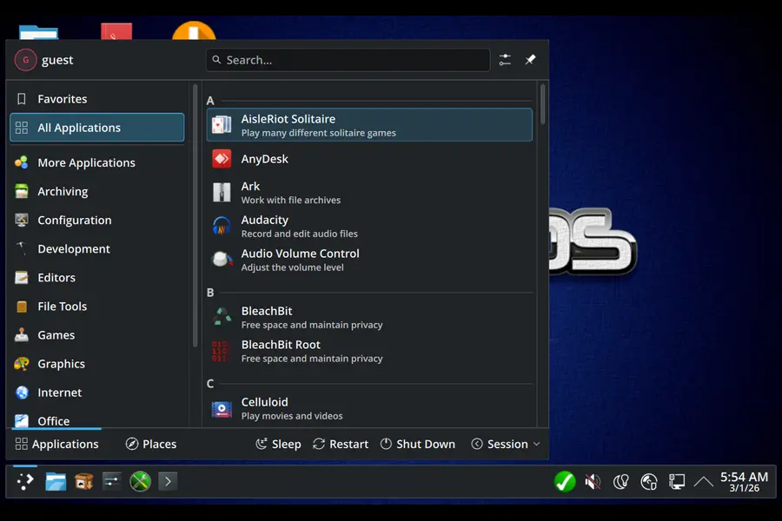The image size is (782, 521).
Task: Toggle the night light tray icon
Action: pos(620,481)
